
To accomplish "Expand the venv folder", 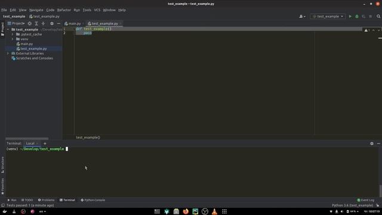I will [x=13, y=39].
